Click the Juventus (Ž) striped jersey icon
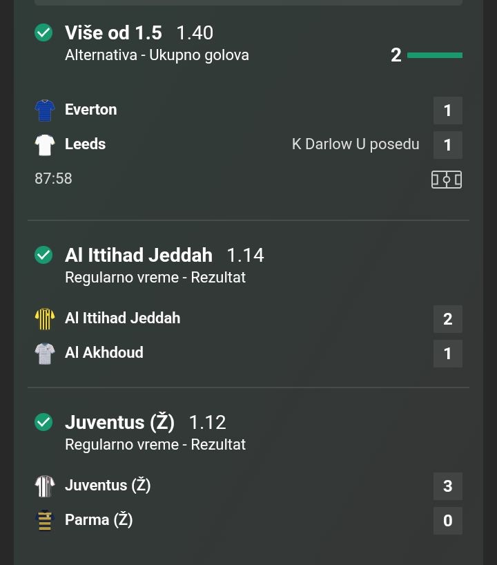 click(45, 486)
